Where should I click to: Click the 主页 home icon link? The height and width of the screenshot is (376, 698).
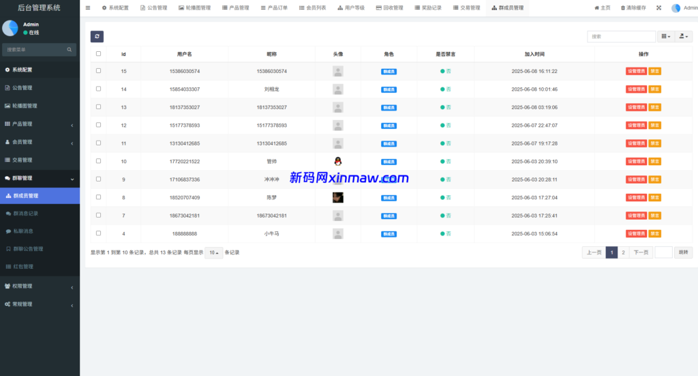tap(603, 8)
